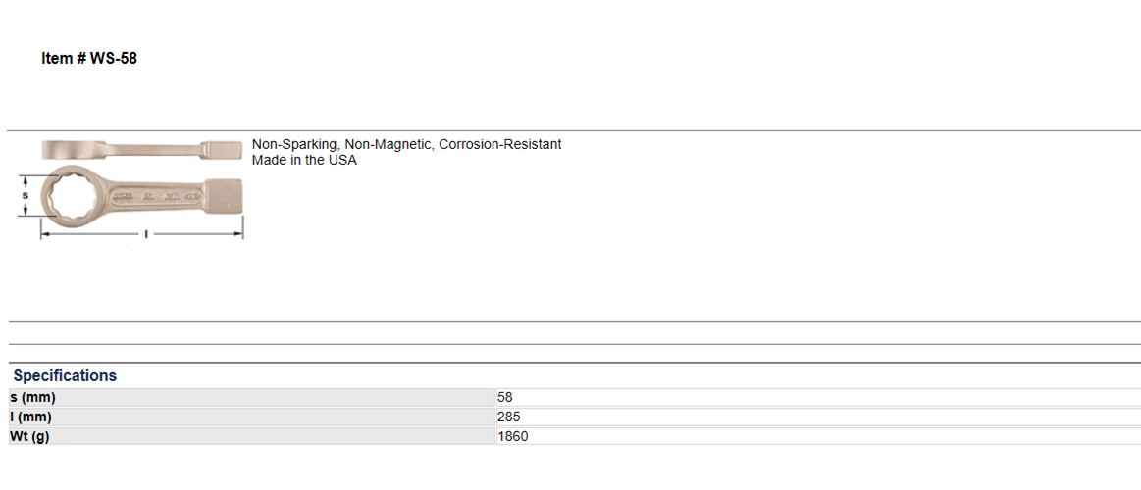Select the length value 285
This screenshot has width=1141, height=490.
tap(508, 417)
